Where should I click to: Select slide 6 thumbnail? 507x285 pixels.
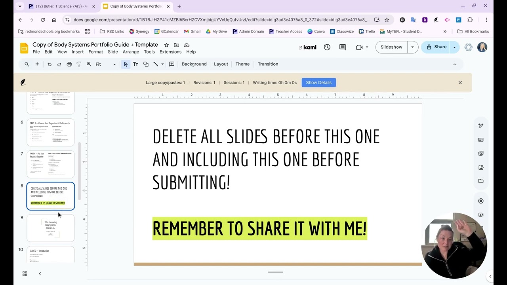click(50, 132)
